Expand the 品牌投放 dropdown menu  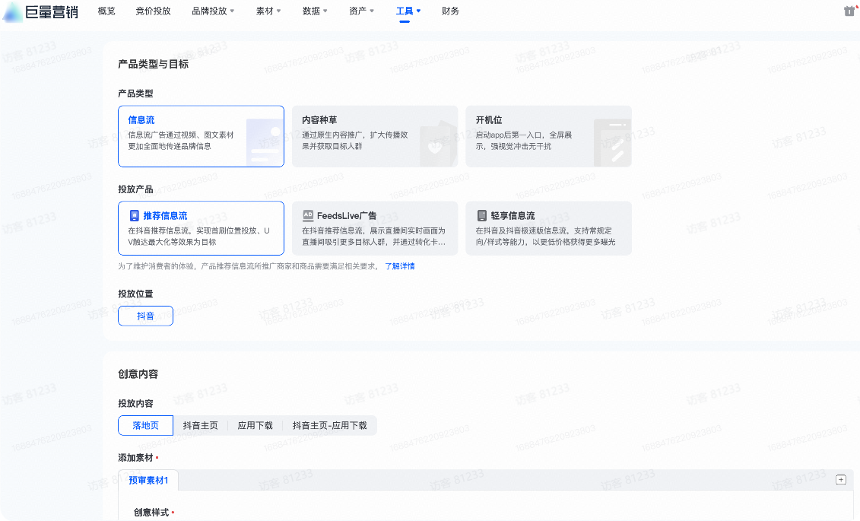pos(213,11)
